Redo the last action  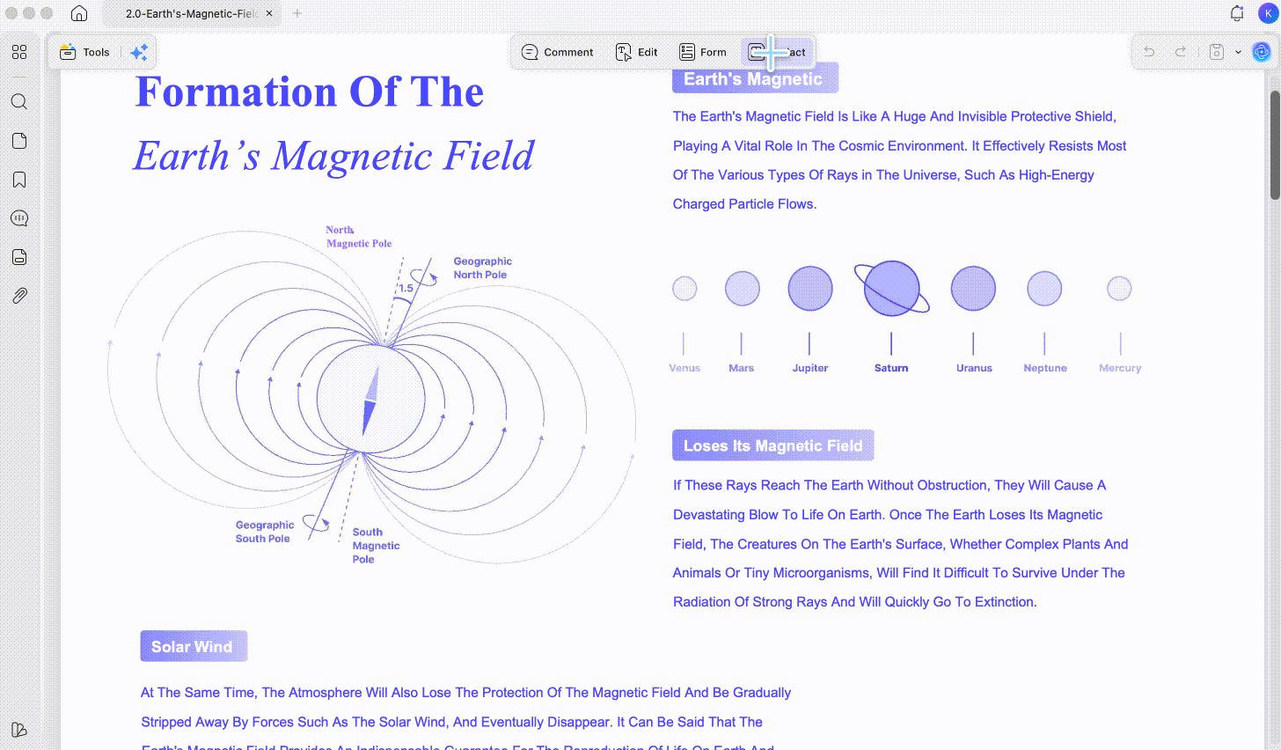(1181, 52)
